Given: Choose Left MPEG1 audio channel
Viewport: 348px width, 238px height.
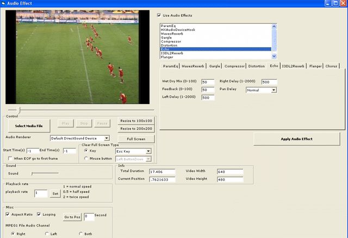Looking at the screenshot, I should (47, 234).
